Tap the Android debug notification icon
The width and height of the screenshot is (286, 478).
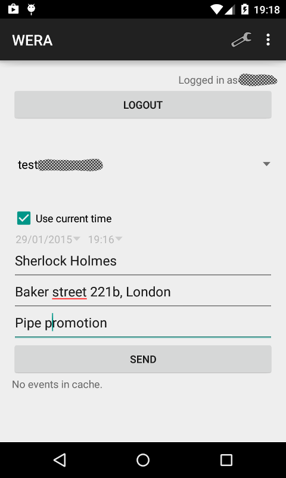click(x=32, y=9)
